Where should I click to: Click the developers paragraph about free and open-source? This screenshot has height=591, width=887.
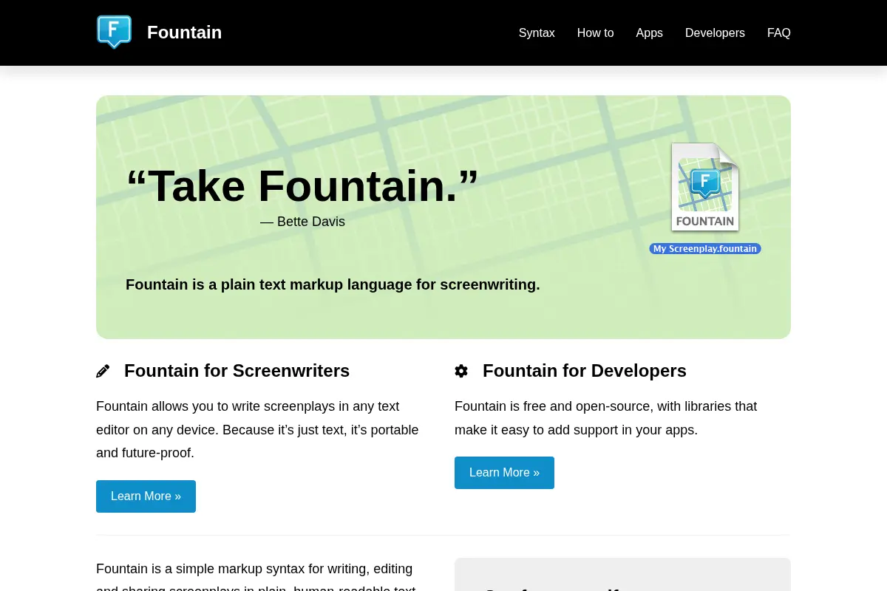[x=606, y=418]
